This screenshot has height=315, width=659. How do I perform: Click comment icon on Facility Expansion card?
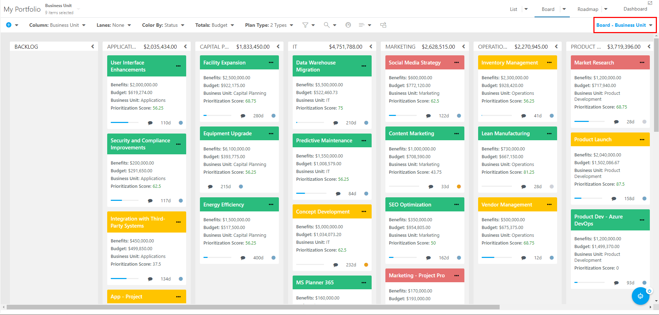[243, 116]
